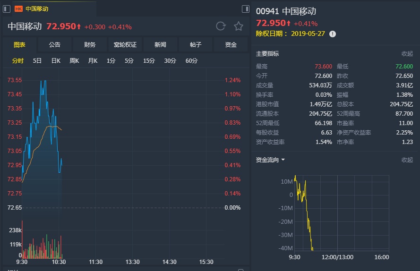Switch chart to 日K view
The width and height of the screenshot is (420, 271).
pyautogui.click(x=56, y=61)
